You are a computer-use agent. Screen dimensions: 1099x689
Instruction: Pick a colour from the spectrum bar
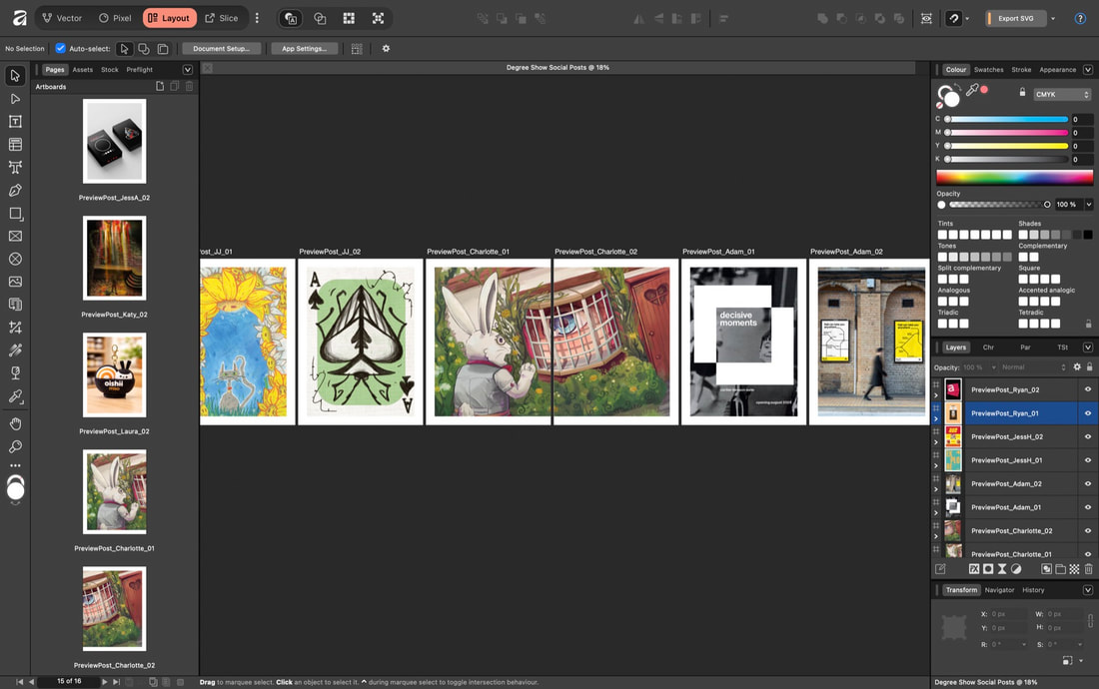click(x=1014, y=177)
